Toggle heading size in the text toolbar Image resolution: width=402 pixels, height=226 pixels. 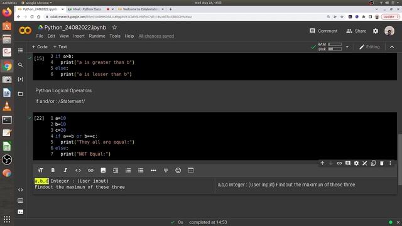(40, 170)
